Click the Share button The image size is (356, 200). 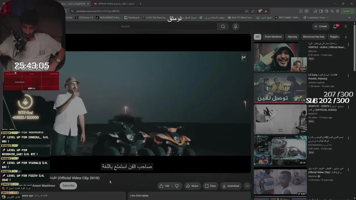pyautogui.click(x=192, y=186)
